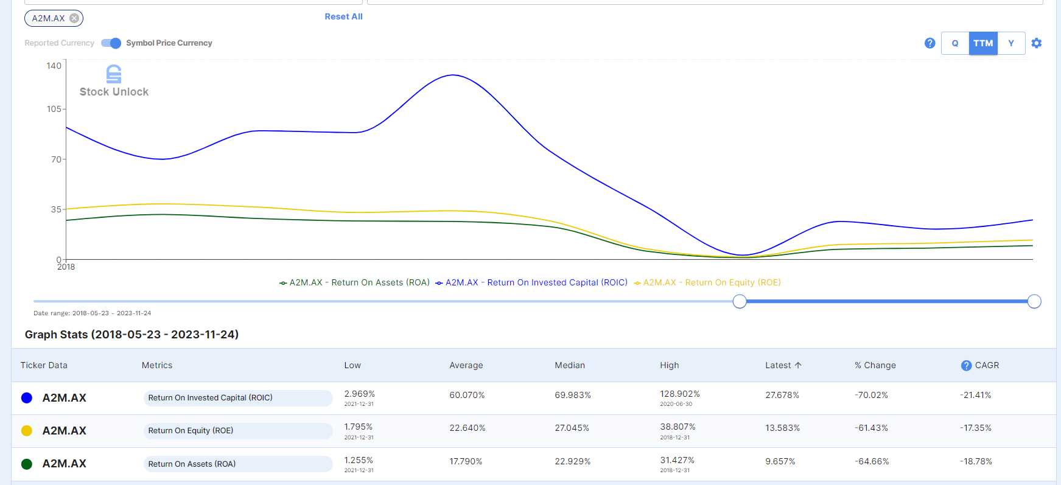This screenshot has height=485, width=1061.
Task: Open chart settings gear icon
Action: pos(1037,43)
